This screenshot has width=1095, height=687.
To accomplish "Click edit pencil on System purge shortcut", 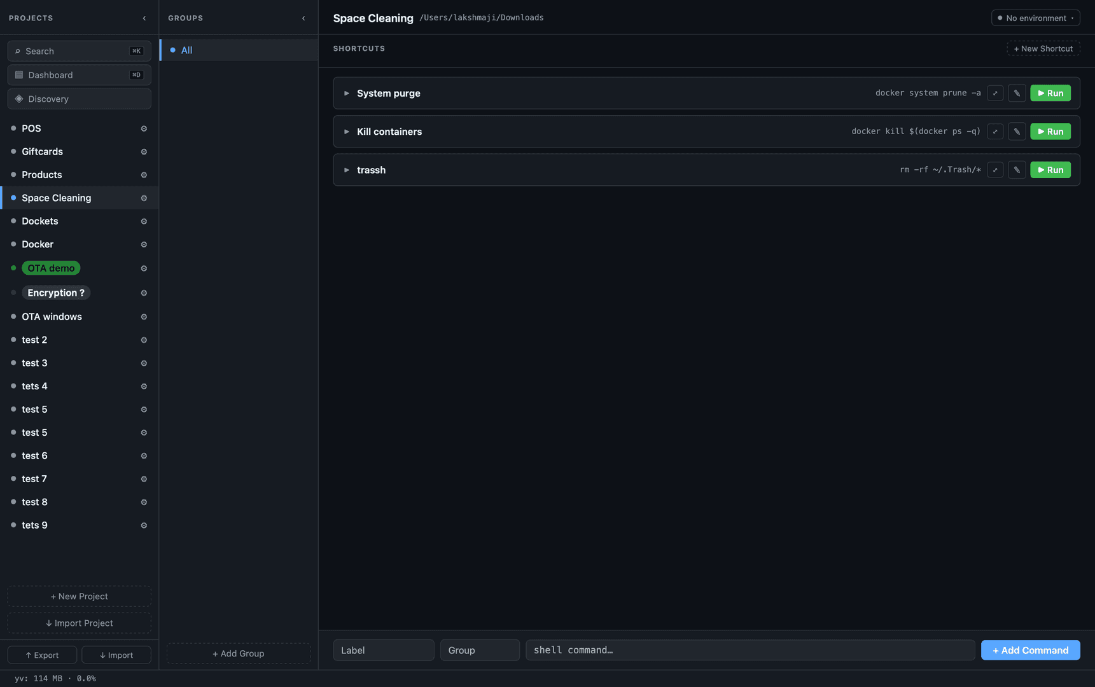I will [x=1017, y=94].
